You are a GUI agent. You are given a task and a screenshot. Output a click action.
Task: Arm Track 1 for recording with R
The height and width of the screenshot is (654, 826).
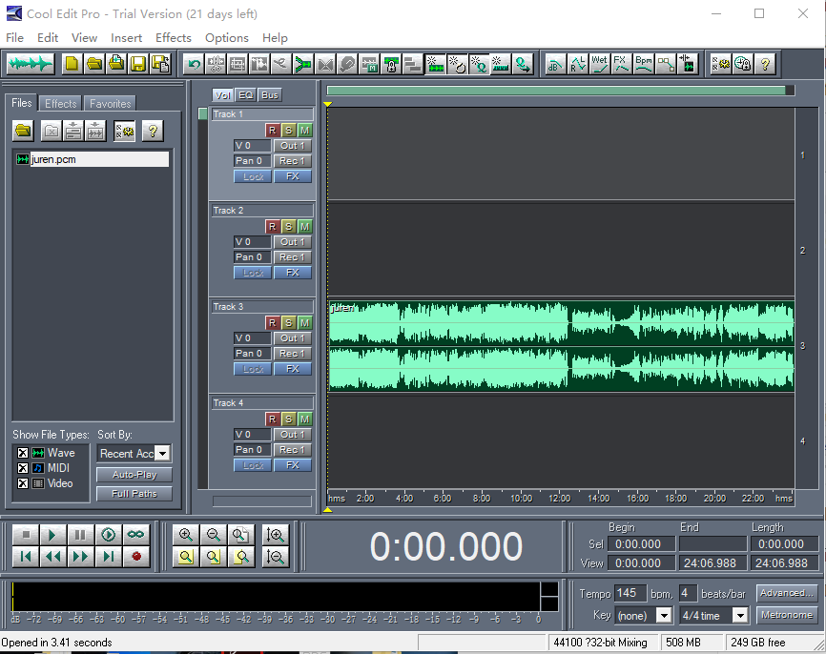coord(272,130)
